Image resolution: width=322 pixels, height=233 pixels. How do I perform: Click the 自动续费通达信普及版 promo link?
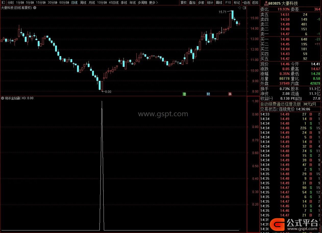(288, 104)
